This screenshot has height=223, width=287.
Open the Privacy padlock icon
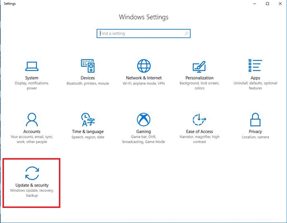pos(255,120)
